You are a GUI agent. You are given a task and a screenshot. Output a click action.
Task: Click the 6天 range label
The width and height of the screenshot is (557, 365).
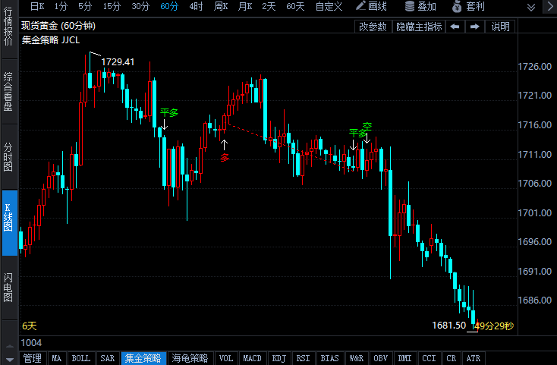30,326
